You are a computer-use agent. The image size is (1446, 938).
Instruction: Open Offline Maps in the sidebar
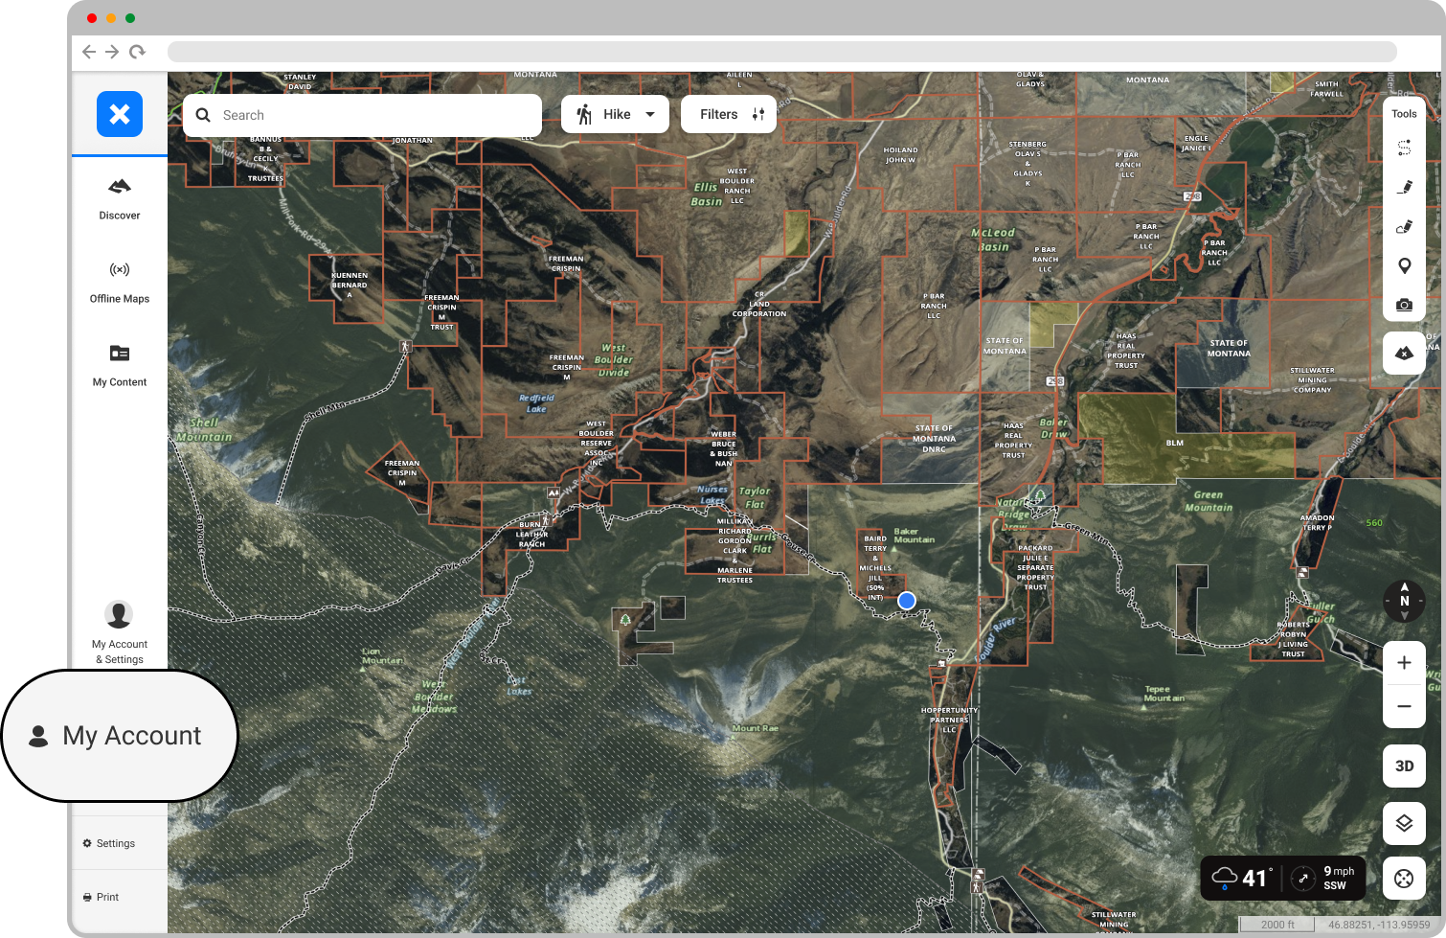click(120, 283)
